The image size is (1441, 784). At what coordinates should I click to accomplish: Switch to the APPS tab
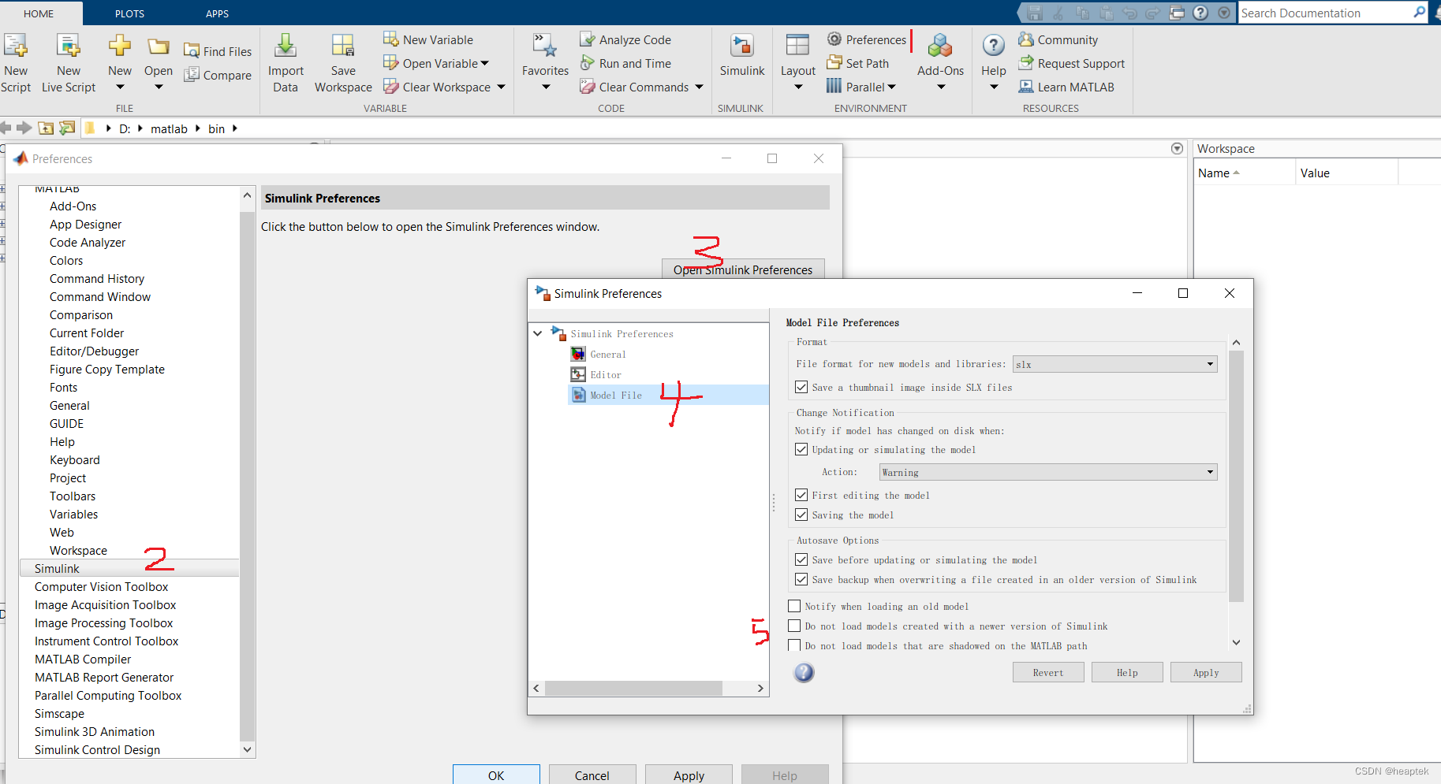[217, 13]
